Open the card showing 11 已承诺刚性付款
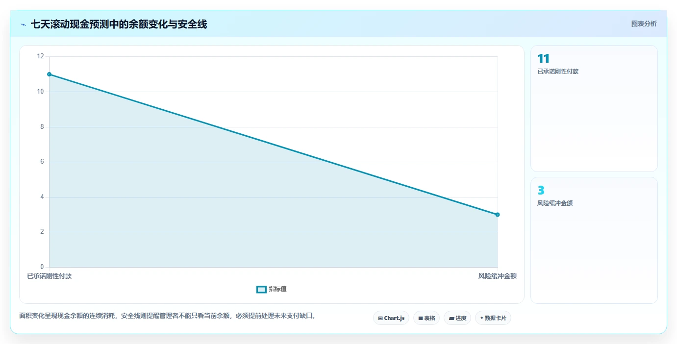This screenshot has height=344, width=677. point(594,108)
